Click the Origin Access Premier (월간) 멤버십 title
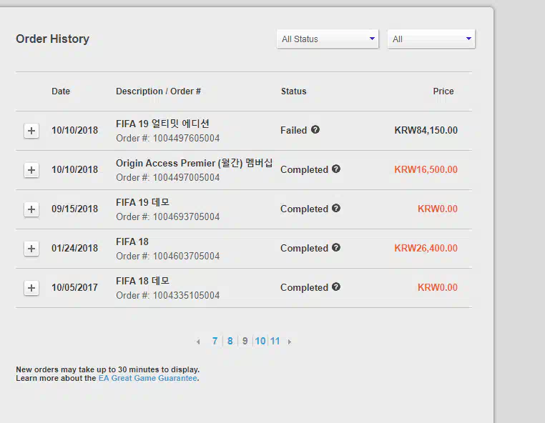 [x=195, y=163]
